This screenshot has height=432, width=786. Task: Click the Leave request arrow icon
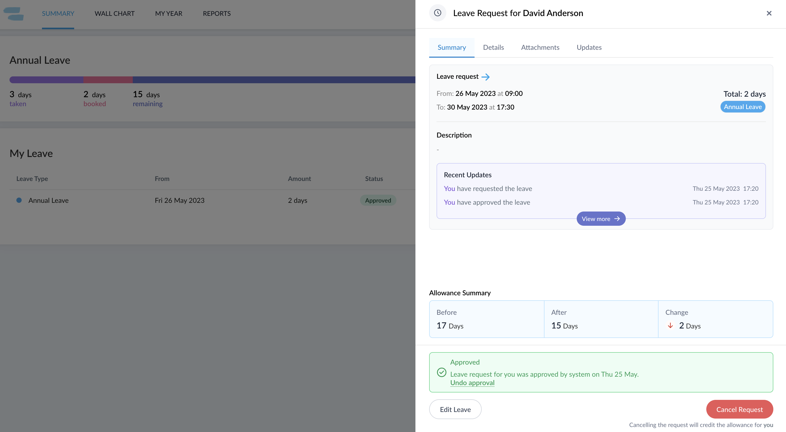coord(485,77)
